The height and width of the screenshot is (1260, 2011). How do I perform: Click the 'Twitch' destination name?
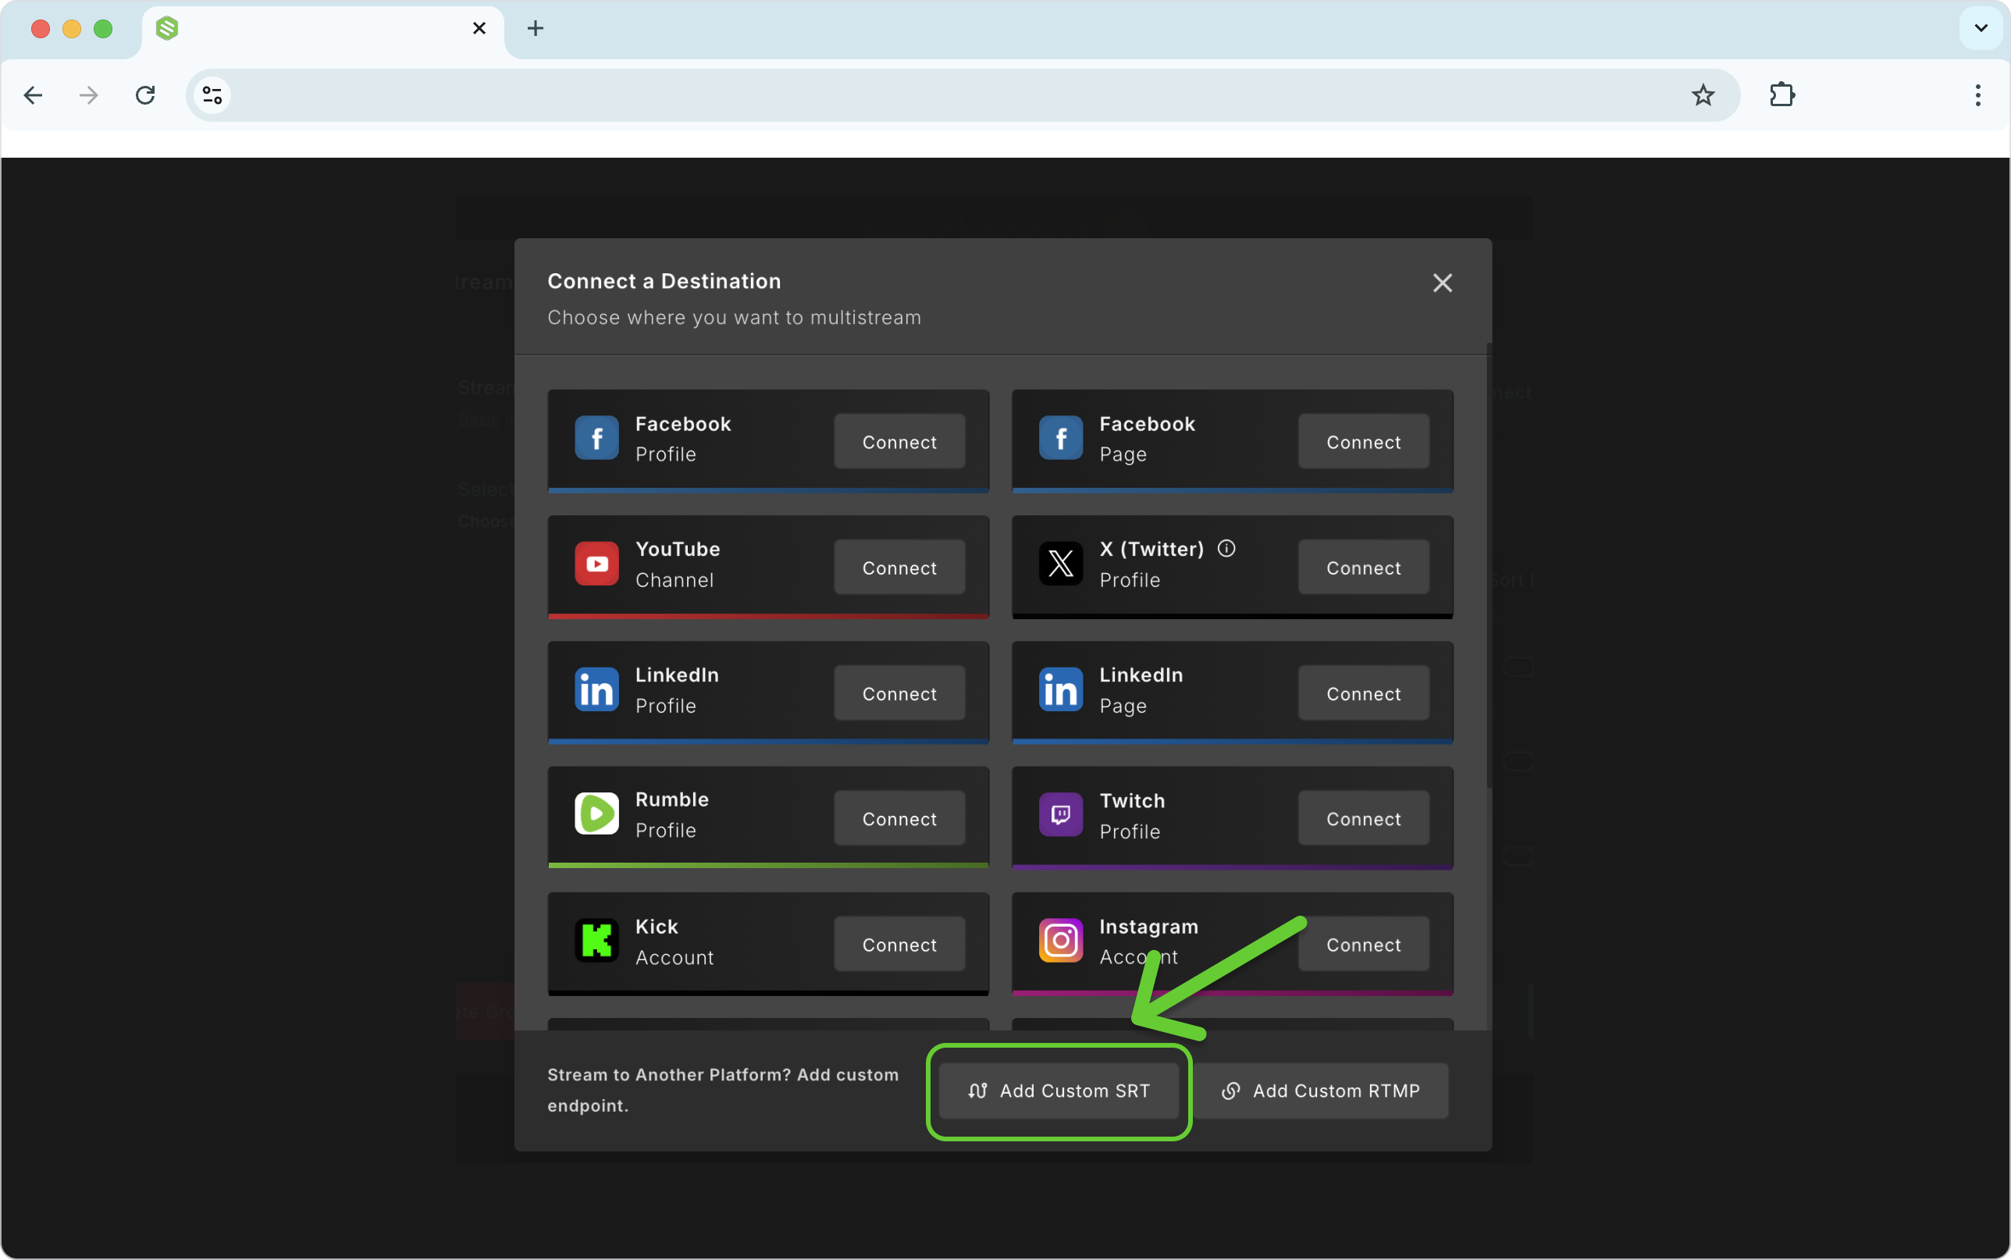pos(1132,801)
